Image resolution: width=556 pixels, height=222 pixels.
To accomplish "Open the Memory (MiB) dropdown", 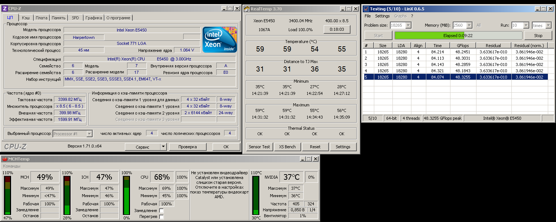I will [469, 26].
